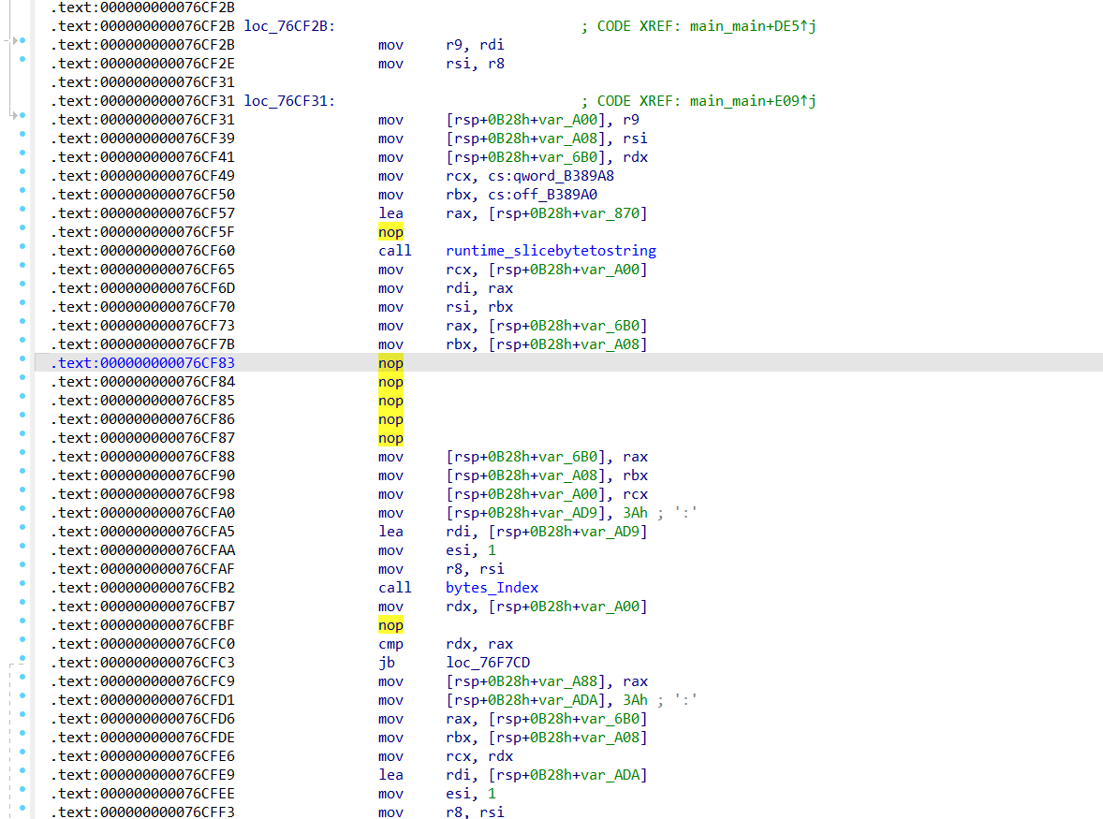Toggle breakpoint dot beside address 76CFEE

[x=22, y=789]
